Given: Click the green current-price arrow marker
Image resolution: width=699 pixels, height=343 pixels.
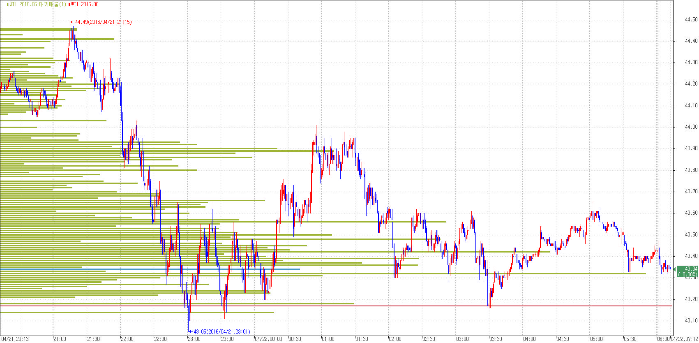Looking at the screenshot, I should click(x=675, y=269).
